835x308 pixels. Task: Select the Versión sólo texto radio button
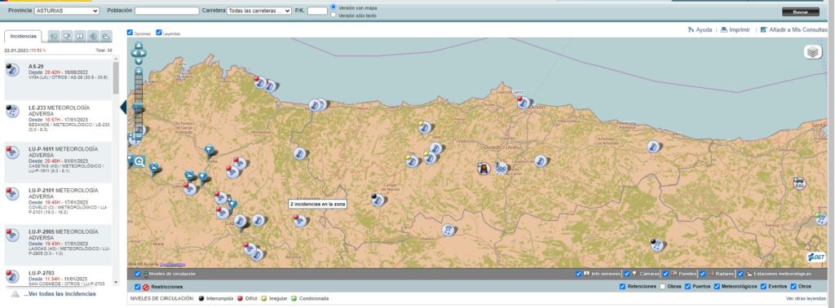point(334,15)
